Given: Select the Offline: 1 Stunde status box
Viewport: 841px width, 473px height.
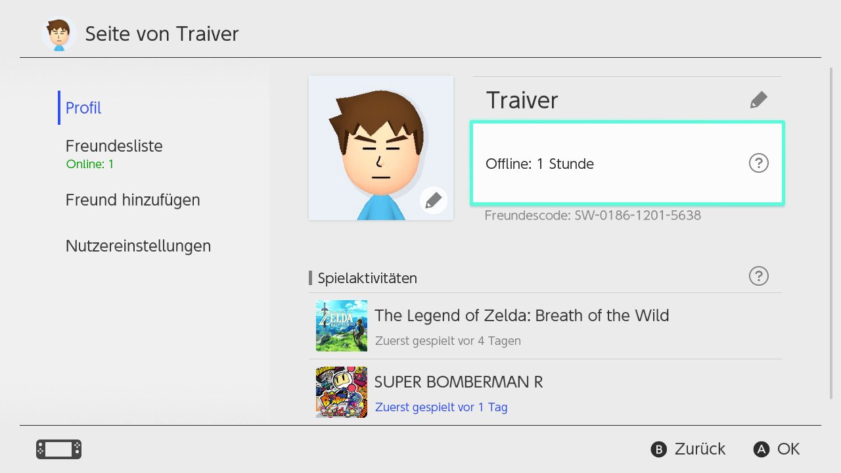Looking at the screenshot, I should (x=627, y=164).
